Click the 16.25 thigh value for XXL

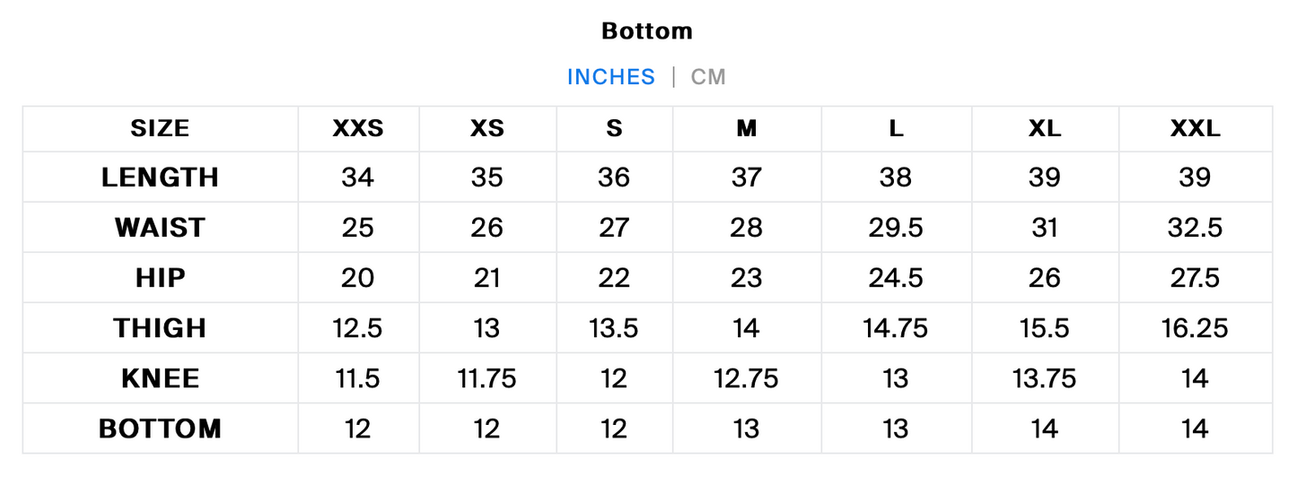pos(1196,328)
